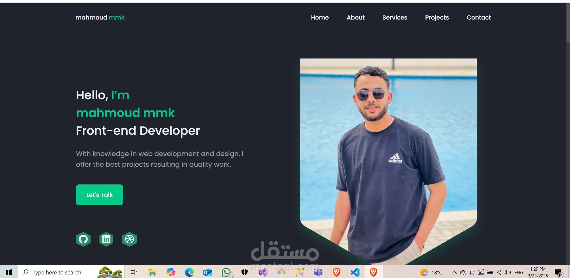Select the highlighted active Brave browser icon
This screenshot has width=570, height=278.
[x=373, y=272]
